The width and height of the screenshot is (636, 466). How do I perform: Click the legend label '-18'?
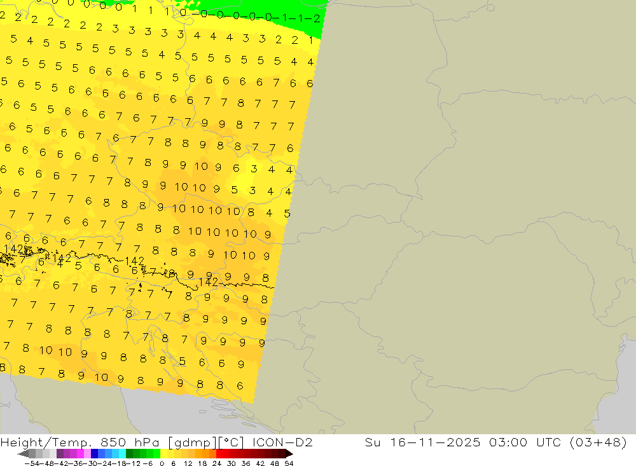click(119, 463)
